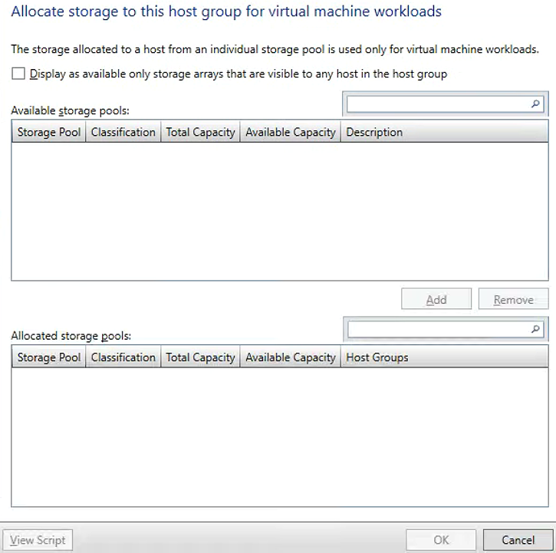Viewport: 556px width, 553px height.
Task: Sort Allocated pools by Total Capacity column
Action: [x=200, y=357]
